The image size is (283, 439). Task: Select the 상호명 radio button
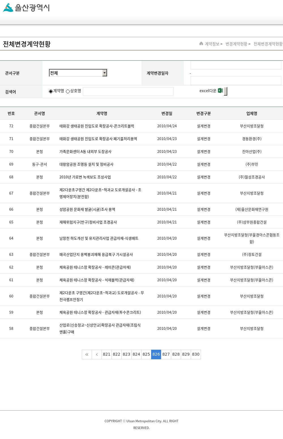click(x=68, y=91)
